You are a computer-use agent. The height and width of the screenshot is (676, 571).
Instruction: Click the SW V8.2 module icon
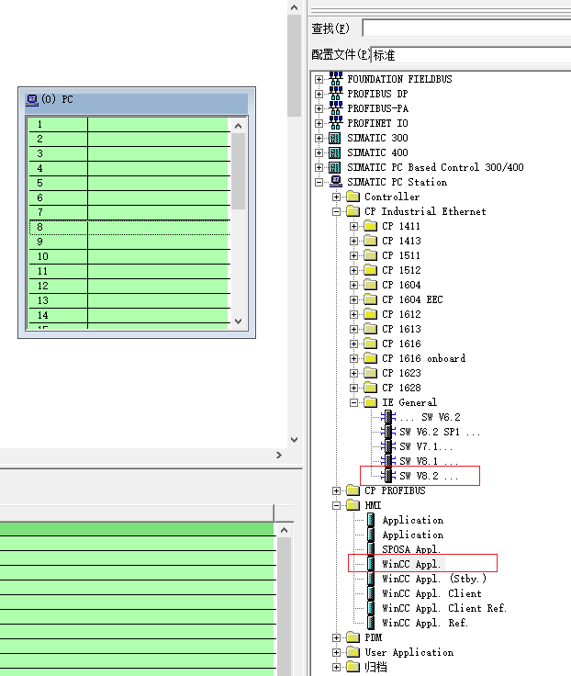389,476
